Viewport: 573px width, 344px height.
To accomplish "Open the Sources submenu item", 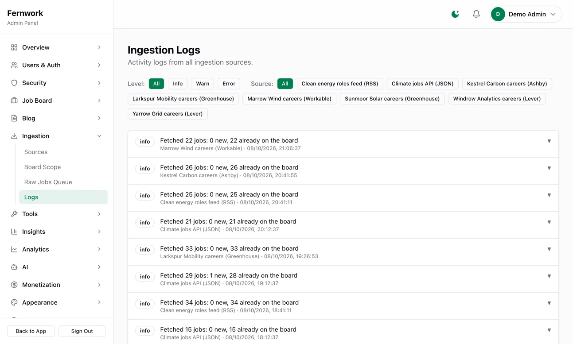I will pos(63,152).
